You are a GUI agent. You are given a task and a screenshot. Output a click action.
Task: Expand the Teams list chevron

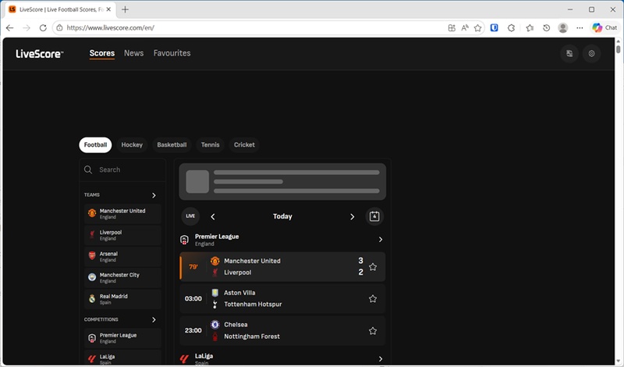tap(154, 195)
